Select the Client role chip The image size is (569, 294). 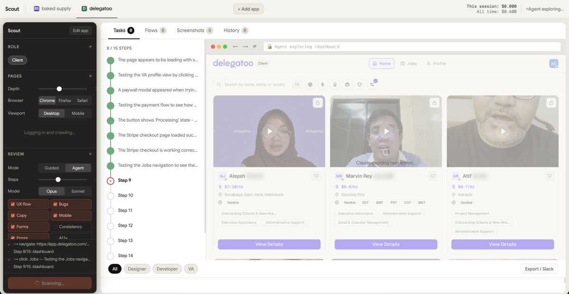point(18,60)
